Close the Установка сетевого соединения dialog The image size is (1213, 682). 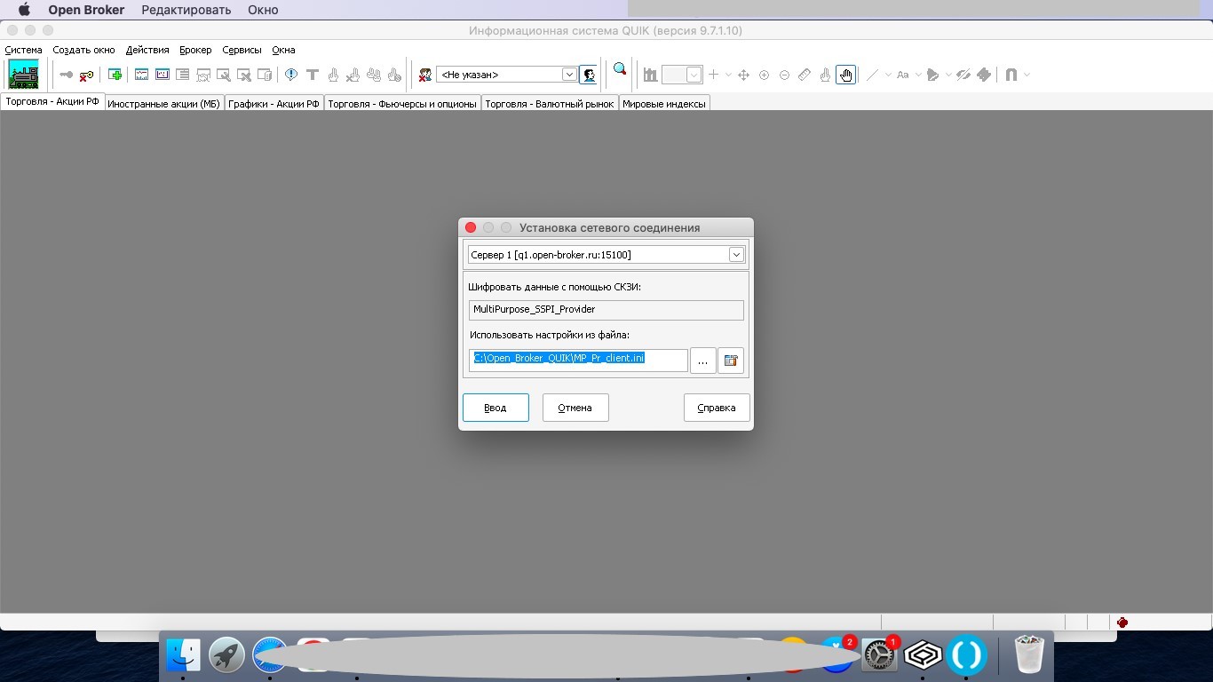coord(471,227)
